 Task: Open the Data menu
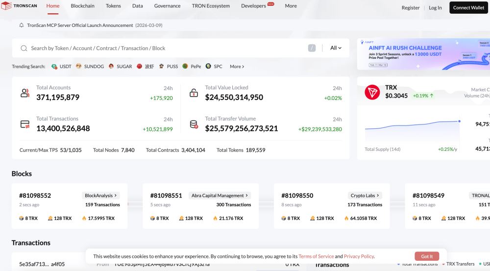[x=138, y=6]
